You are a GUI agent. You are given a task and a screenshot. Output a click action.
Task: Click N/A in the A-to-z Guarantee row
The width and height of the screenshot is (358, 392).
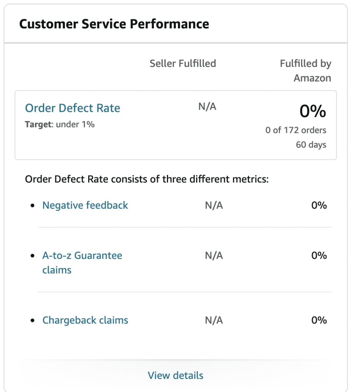click(x=214, y=255)
